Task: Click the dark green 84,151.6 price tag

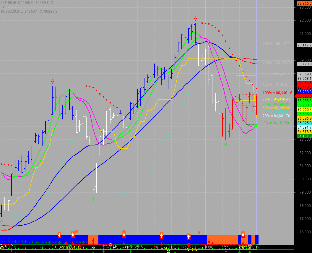Action: pos(304,136)
